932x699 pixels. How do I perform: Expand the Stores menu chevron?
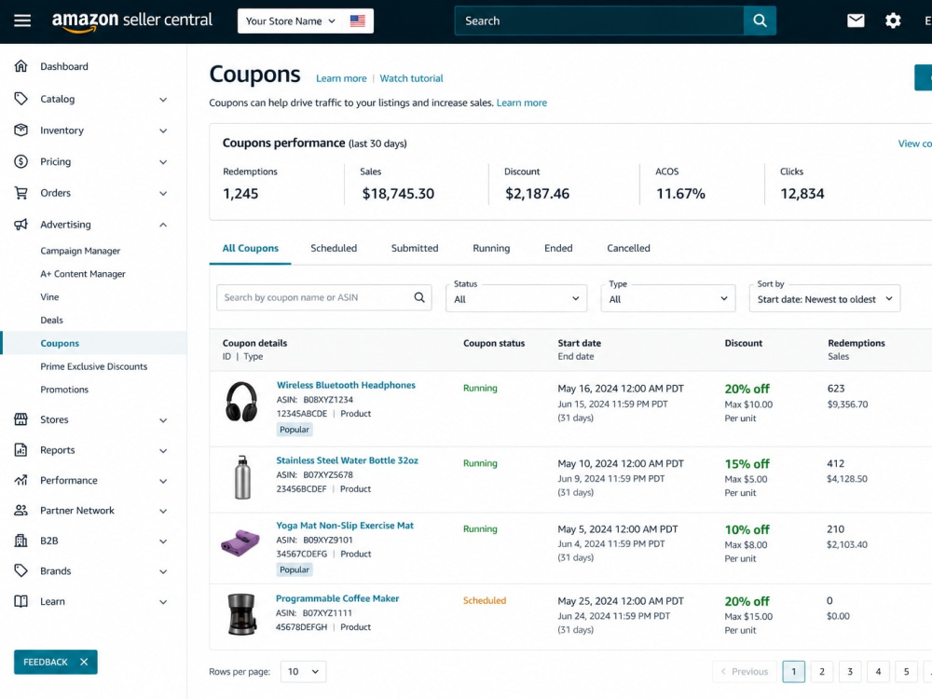163,420
